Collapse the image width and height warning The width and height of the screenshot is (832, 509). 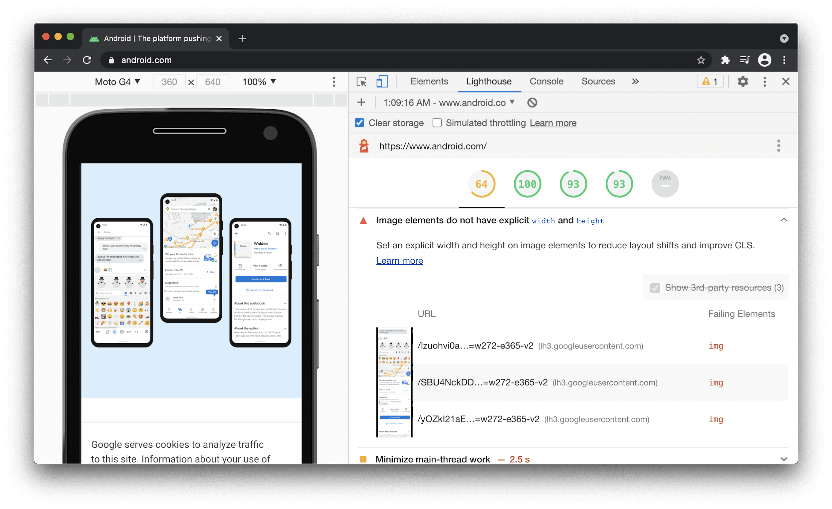(784, 220)
